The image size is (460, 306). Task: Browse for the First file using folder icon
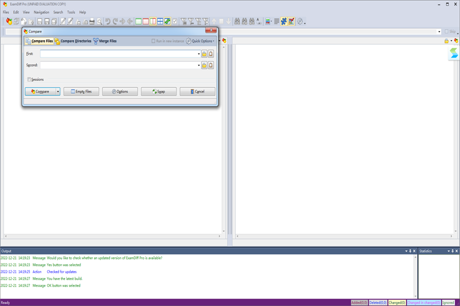coord(204,54)
